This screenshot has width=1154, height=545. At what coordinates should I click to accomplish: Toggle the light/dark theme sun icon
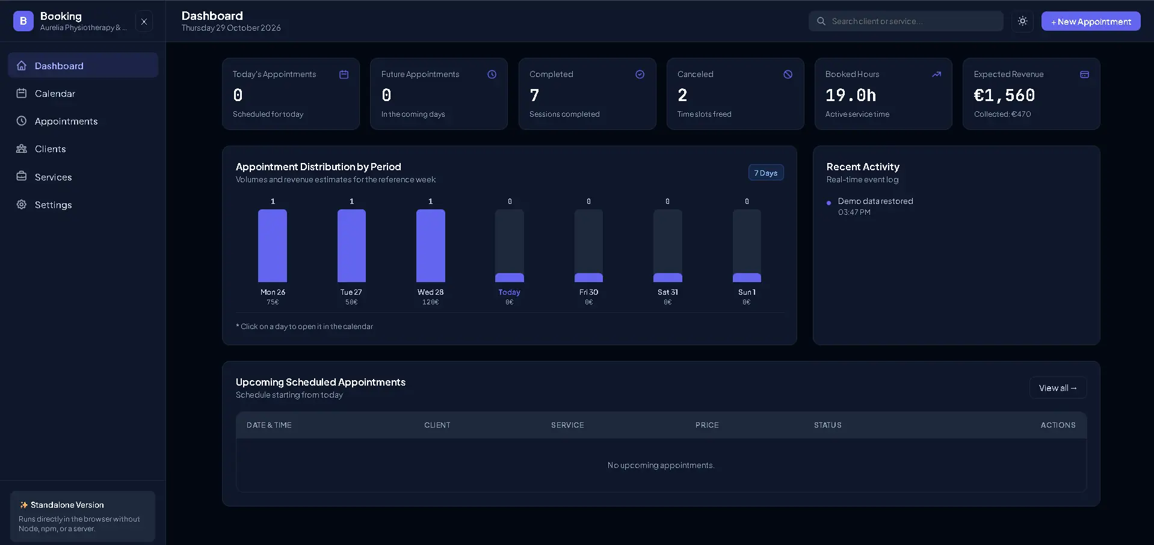point(1022,21)
